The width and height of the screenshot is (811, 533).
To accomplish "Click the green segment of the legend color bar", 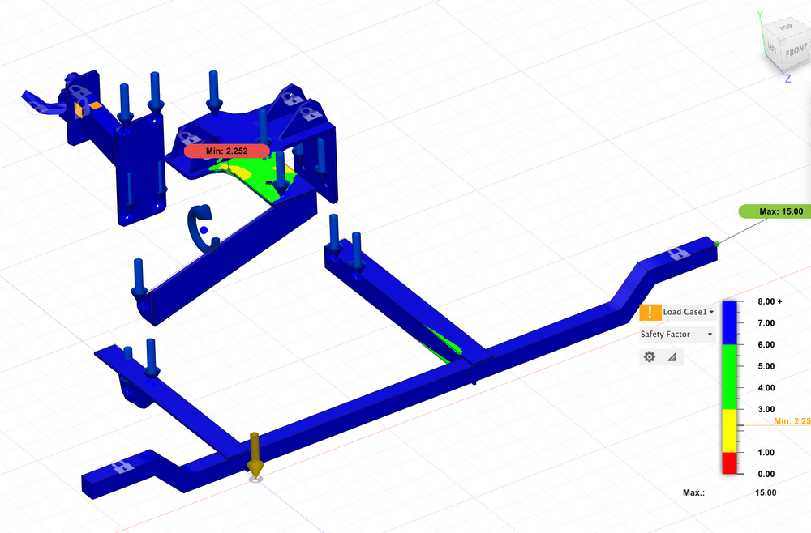I will click(x=729, y=377).
